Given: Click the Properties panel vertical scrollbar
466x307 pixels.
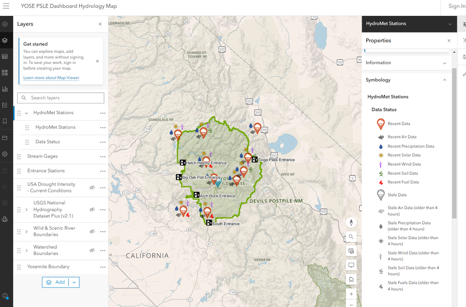Looking at the screenshot, I should pos(454,143).
